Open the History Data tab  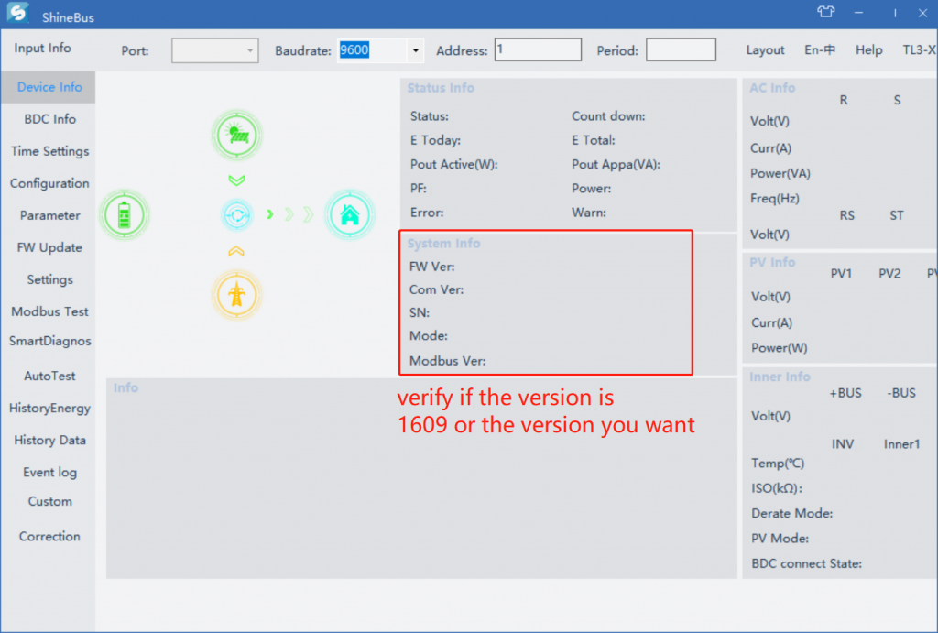click(x=49, y=441)
